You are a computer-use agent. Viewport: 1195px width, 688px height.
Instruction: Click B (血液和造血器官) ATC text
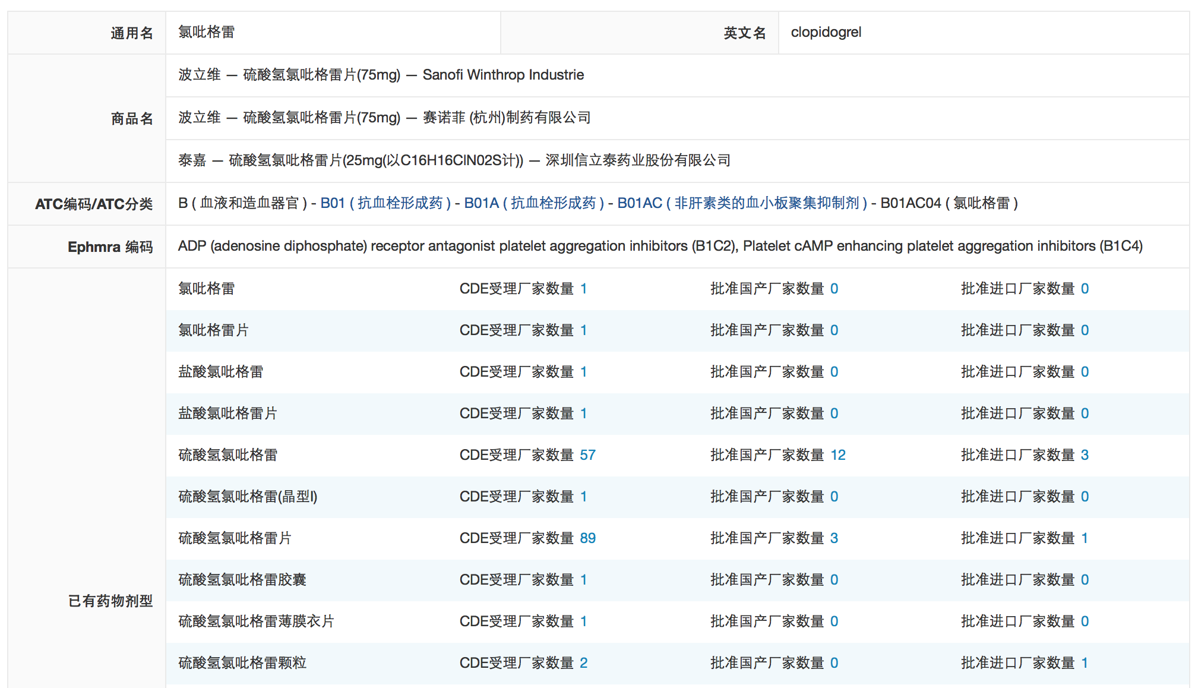pyautogui.click(x=242, y=203)
